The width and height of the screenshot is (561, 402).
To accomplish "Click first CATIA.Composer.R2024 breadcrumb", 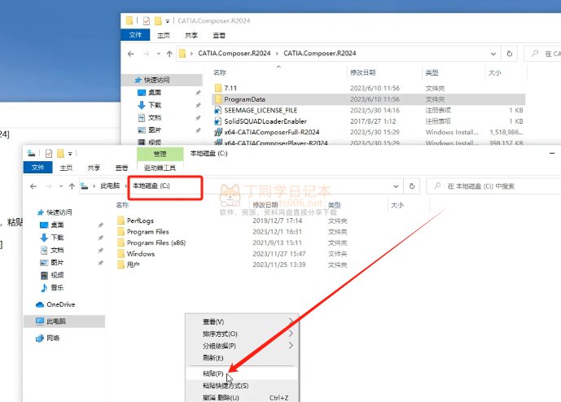I will tap(234, 53).
